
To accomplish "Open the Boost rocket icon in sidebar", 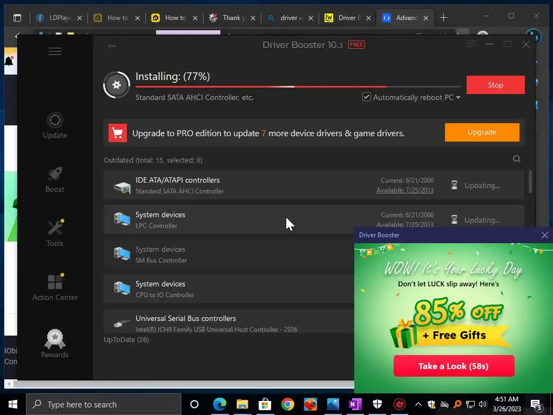I will (x=55, y=175).
